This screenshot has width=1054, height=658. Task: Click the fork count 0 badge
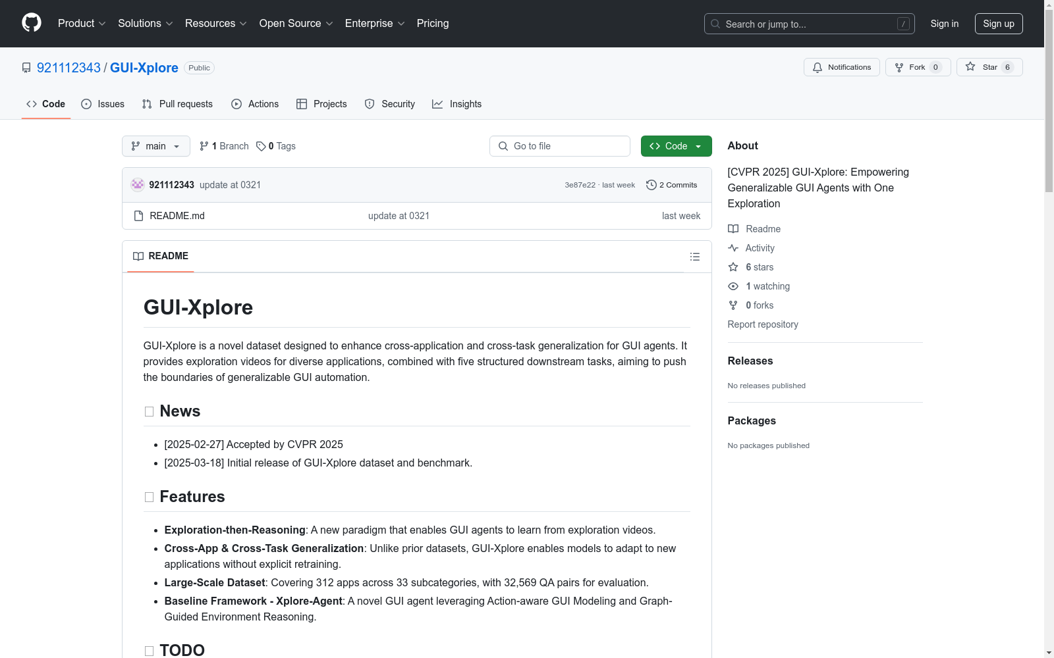[935, 67]
